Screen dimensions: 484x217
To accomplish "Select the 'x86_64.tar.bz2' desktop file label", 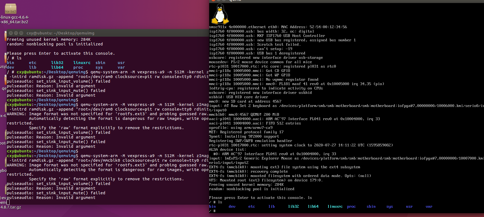I will click(x=14, y=22).
